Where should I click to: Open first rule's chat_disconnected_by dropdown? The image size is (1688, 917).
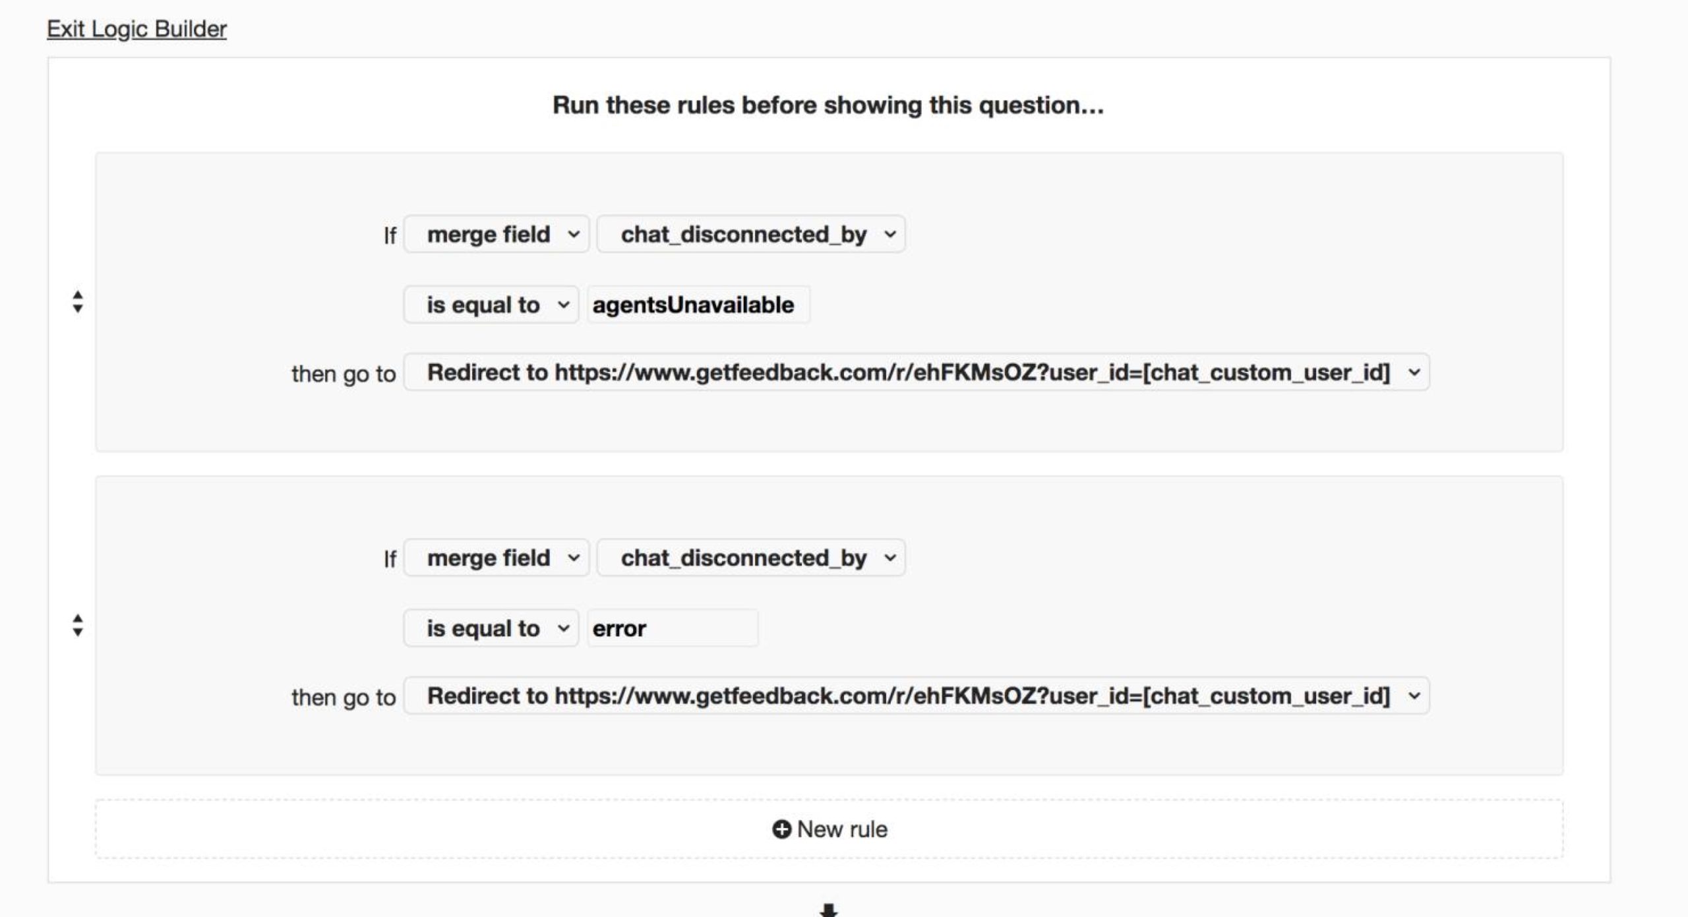[751, 234]
